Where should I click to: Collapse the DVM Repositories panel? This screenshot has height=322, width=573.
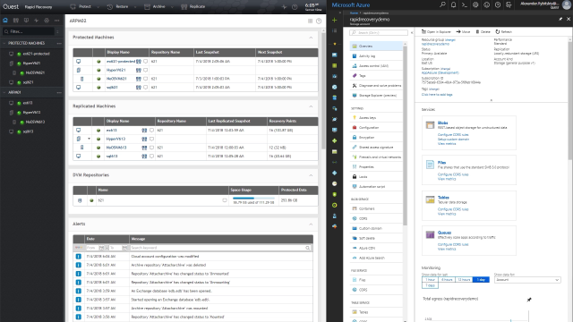point(311,175)
